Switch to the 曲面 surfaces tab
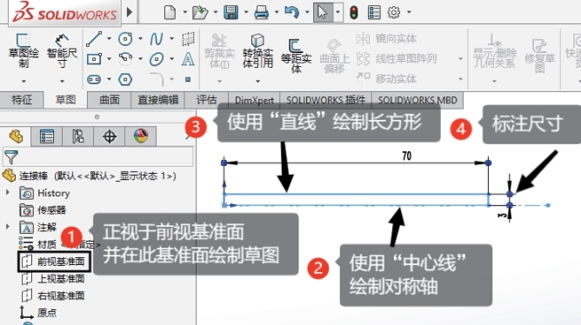Screen dimensions: 581x325 pos(110,100)
